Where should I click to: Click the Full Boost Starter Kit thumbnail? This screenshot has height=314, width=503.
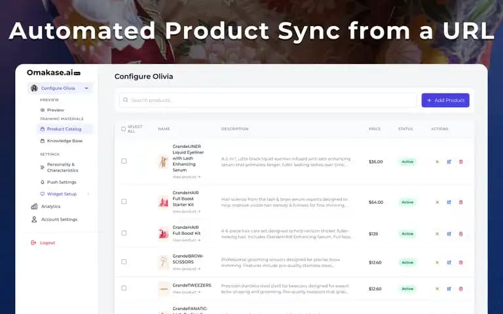pyautogui.click(x=164, y=202)
